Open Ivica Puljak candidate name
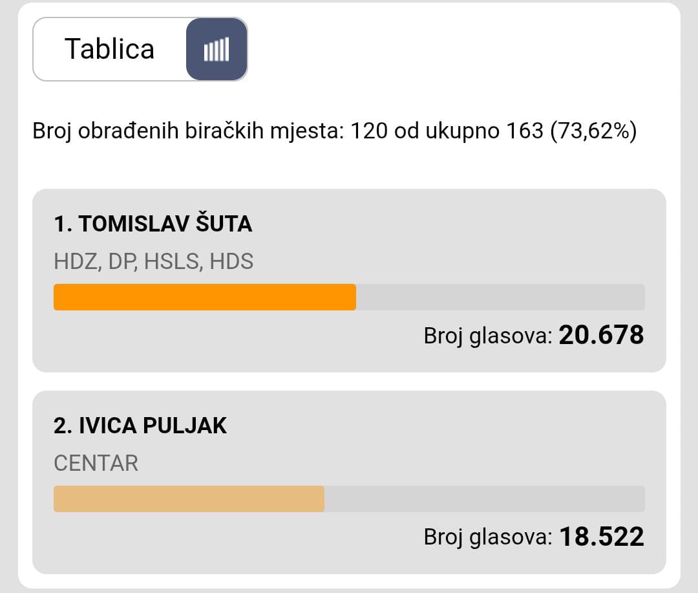 (x=153, y=426)
